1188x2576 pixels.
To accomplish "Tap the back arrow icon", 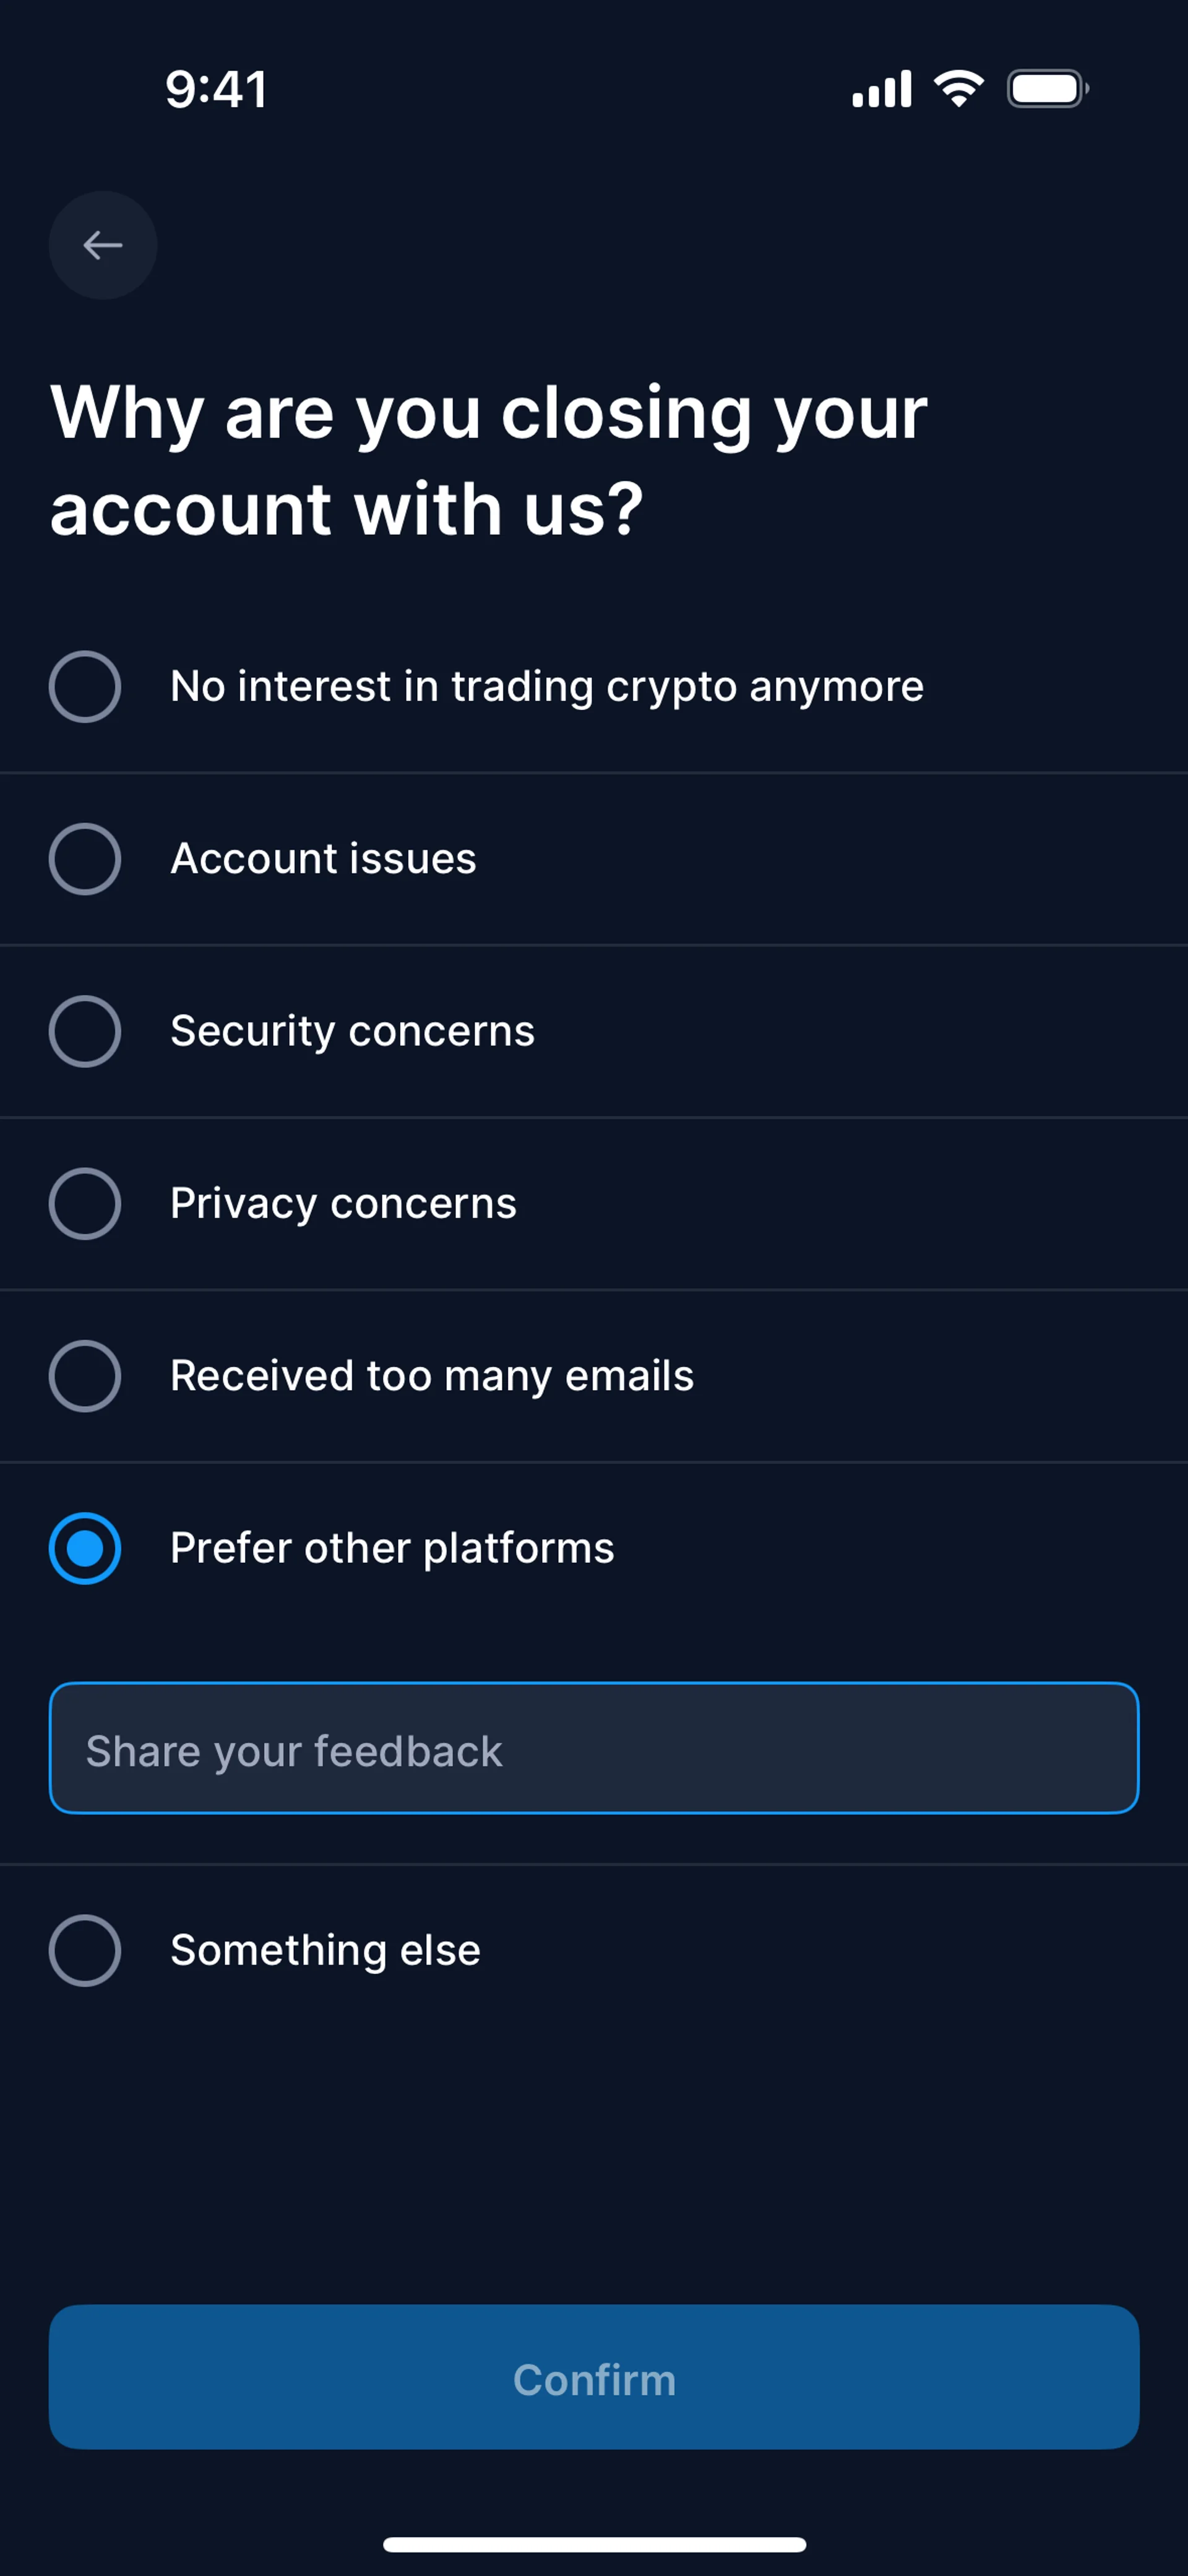I will click(x=103, y=245).
